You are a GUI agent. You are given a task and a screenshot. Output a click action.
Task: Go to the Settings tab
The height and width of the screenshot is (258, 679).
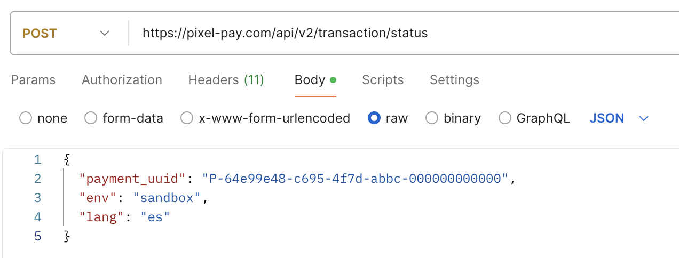pos(454,80)
